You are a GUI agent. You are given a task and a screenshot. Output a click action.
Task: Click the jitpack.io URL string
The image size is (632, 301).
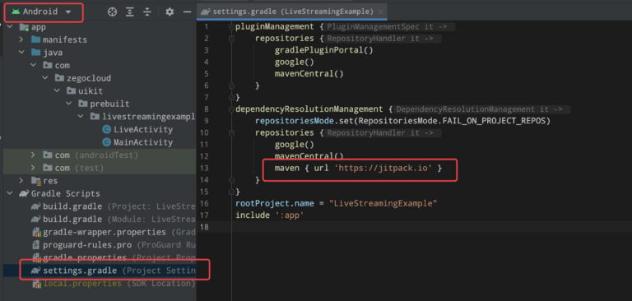tap(383, 168)
